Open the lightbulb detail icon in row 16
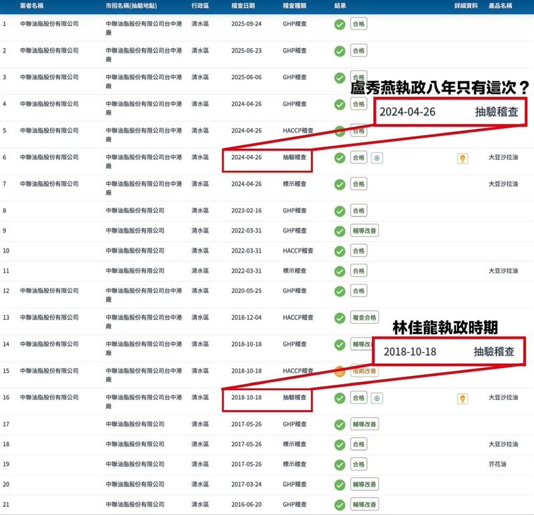The image size is (534, 515). pos(463,398)
